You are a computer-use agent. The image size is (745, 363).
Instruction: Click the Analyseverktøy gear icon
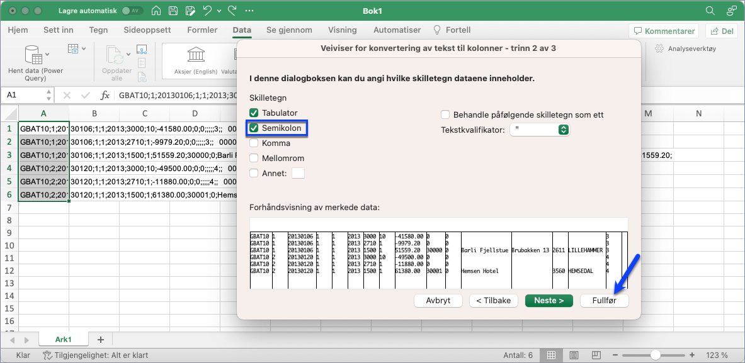point(659,48)
